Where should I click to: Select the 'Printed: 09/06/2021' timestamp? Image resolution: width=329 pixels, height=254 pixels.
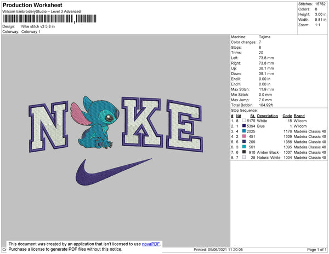click(x=218, y=250)
